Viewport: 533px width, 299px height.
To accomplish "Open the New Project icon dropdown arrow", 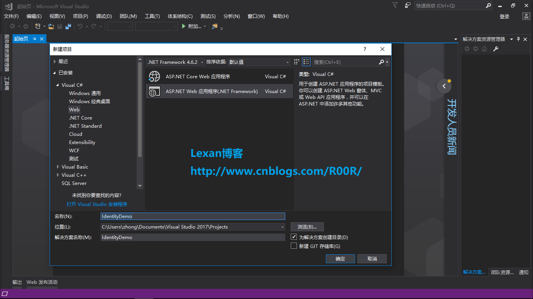I will pos(44,26).
